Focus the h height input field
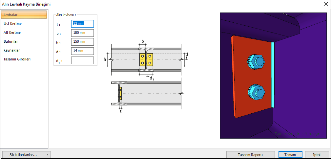Viewport: 331px width, 159px height. coord(82,42)
